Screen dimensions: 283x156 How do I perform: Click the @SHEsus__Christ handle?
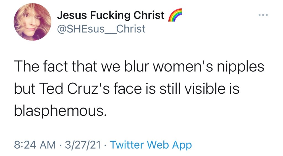101,29
